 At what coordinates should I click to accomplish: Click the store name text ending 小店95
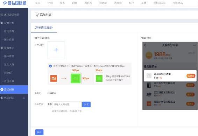click(163, 74)
